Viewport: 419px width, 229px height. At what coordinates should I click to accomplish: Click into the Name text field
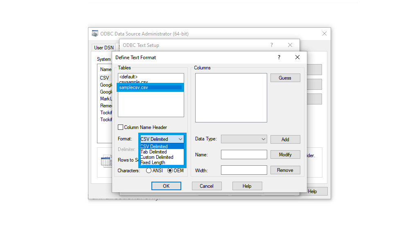tap(244, 155)
